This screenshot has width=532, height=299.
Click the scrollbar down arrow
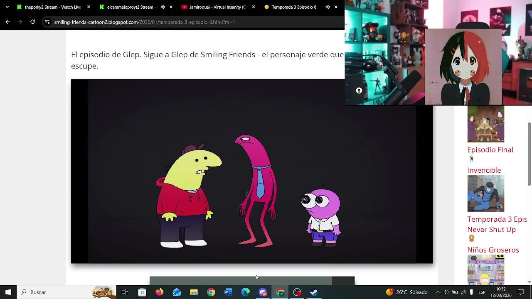pyautogui.click(x=529, y=282)
